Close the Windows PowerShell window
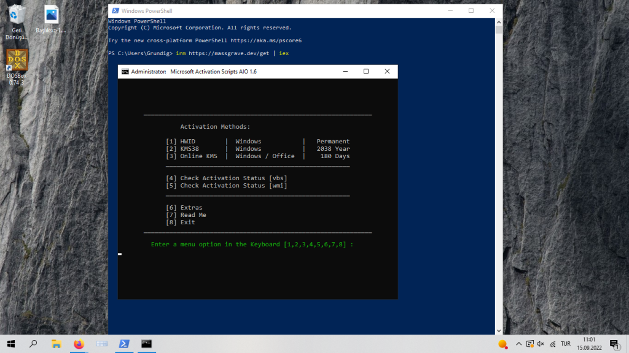Viewport: 629px width, 353px height. coord(492,11)
